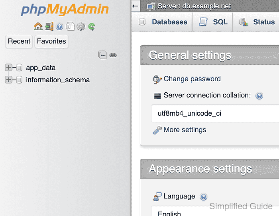This screenshot has width=279, height=216.
Task: Switch to the Databases tab
Action: click(162, 22)
